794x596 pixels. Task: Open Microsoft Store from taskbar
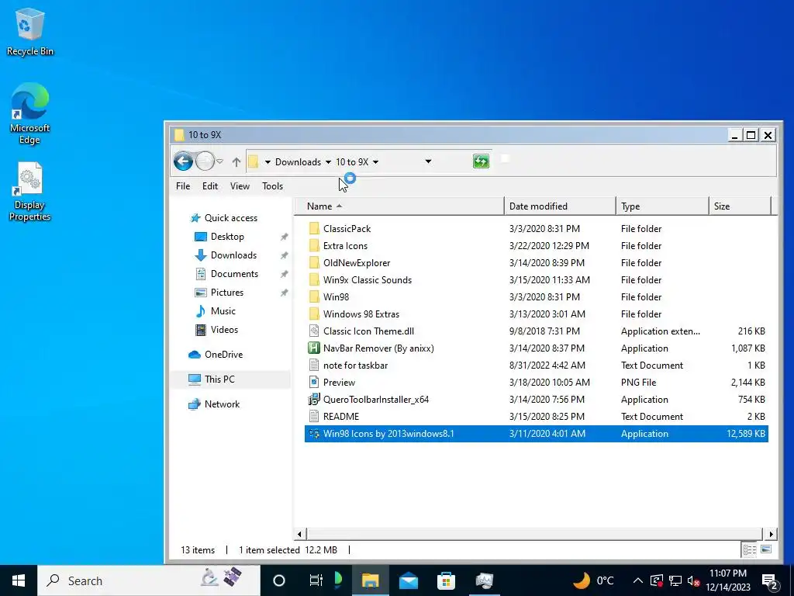(446, 580)
